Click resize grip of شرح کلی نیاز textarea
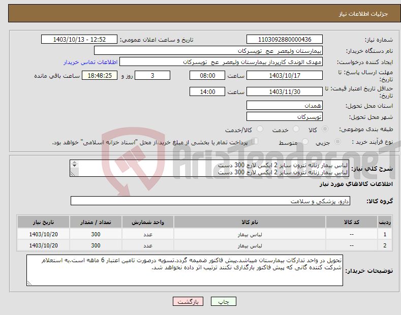This screenshot has height=315, width=401. click(73, 174)
